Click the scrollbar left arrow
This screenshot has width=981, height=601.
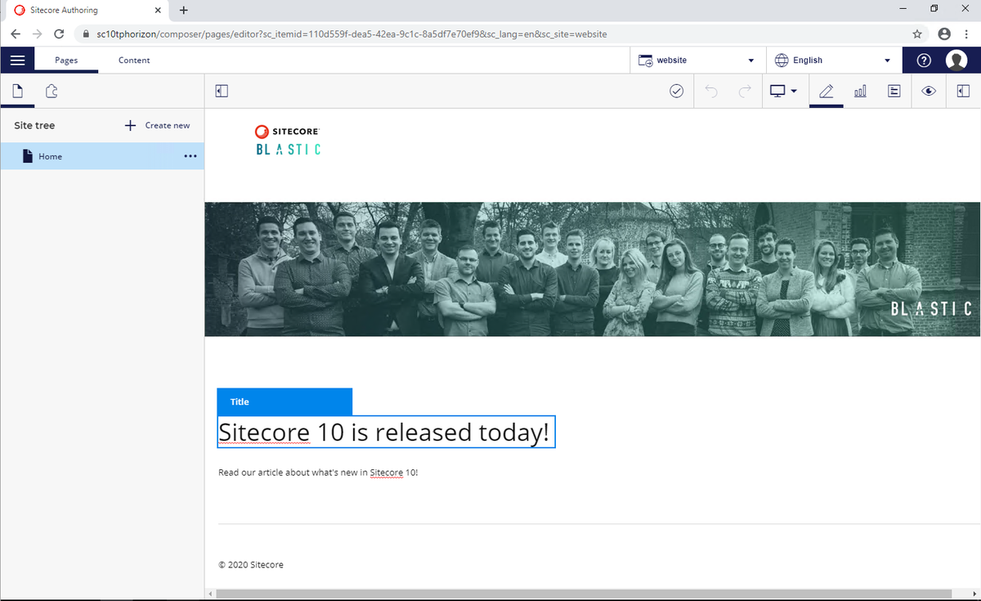(x=210, y=594)
